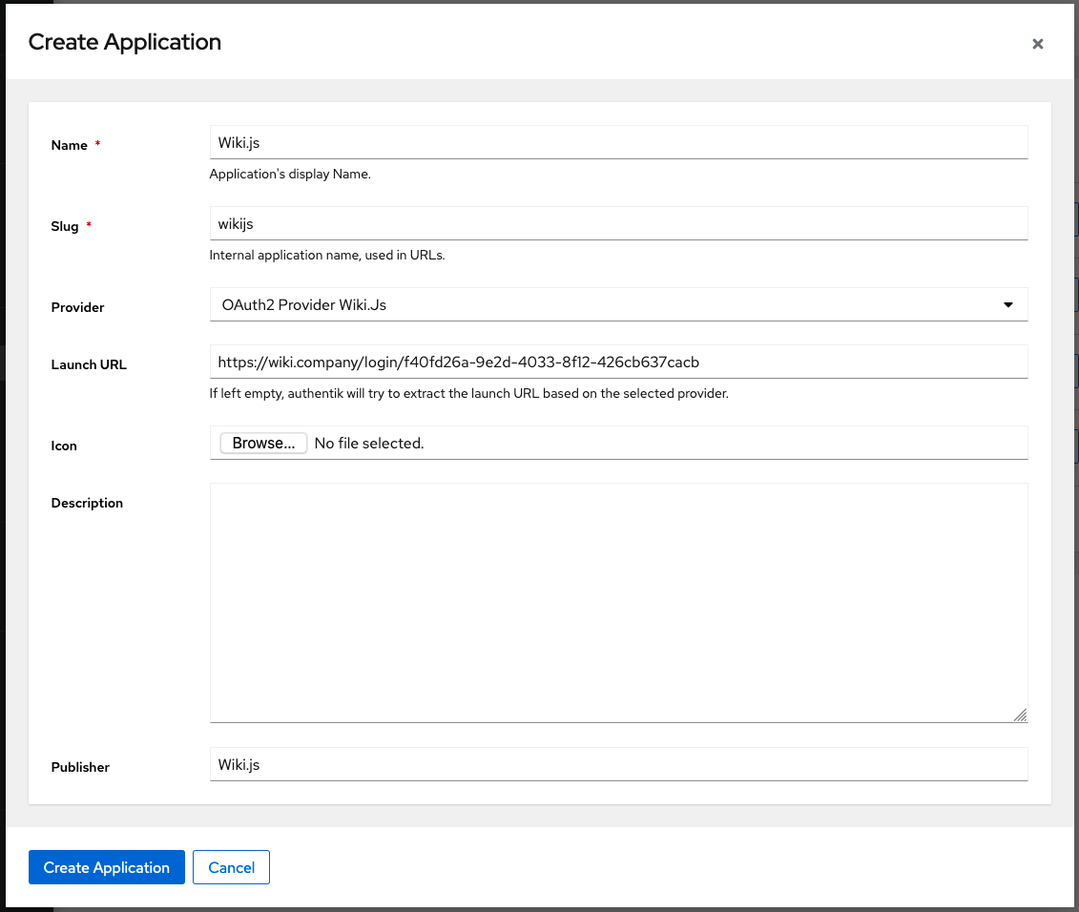The image size is (1079, 912).
Task: Click the Launch URL label
Action: (89, 364)
